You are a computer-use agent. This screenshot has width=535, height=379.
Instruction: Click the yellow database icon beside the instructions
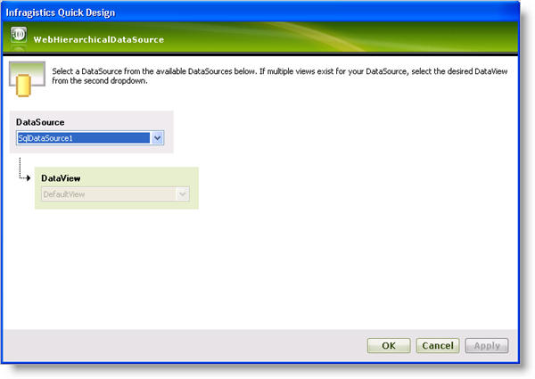pyautogui.click(x=27, y=78)
